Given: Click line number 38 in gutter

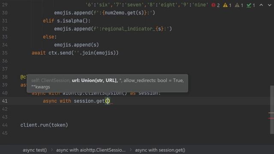Looking at the screenshot, I should tap(5, 77).
